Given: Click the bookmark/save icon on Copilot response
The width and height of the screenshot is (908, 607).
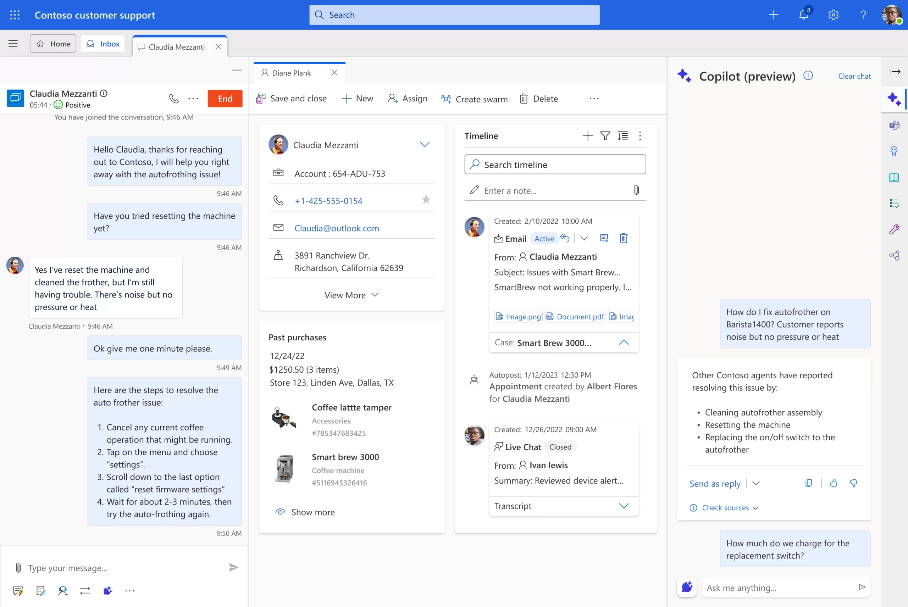Looking at the screenshot, I should pyautogui.click(x=808, y=483).
